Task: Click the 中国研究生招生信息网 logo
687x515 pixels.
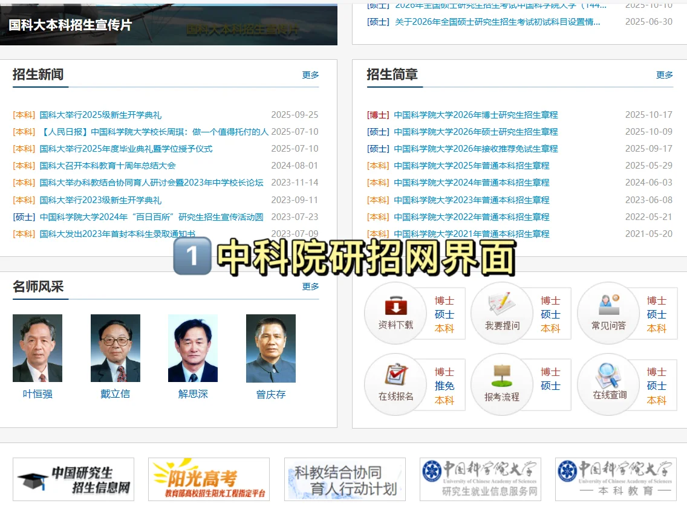Action: click(x=73, y=479)
